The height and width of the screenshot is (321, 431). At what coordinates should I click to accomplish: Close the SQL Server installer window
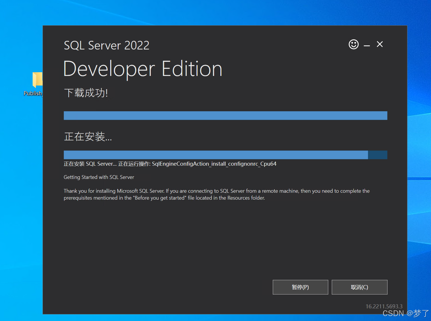pos(380,44)
